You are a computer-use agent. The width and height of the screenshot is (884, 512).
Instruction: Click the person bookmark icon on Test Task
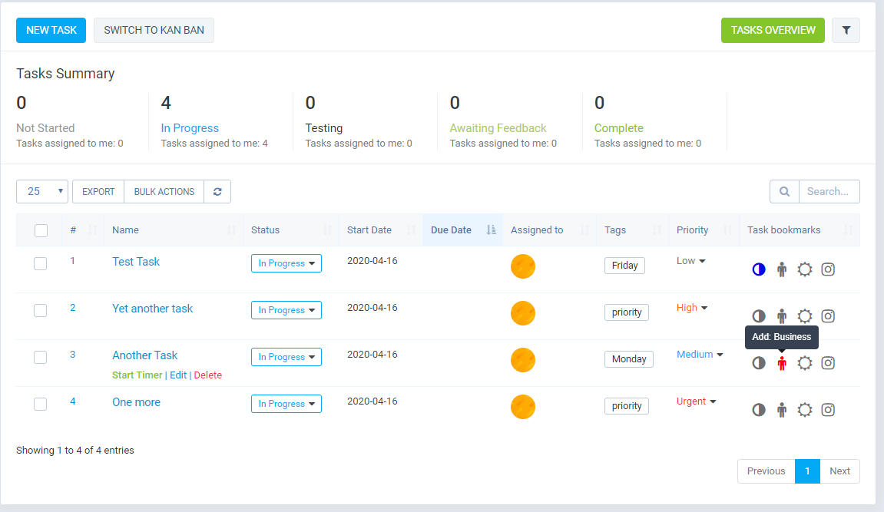[782, 269]
